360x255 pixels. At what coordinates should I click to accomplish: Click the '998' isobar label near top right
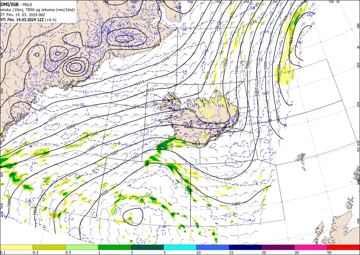coord(285,19)
